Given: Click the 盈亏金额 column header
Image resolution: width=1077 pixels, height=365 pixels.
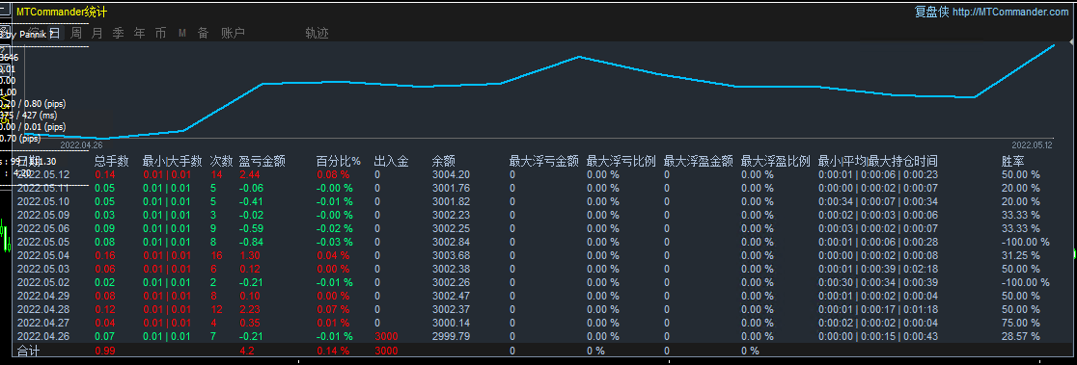Looking at the screenshot, I should pos(262,162).
